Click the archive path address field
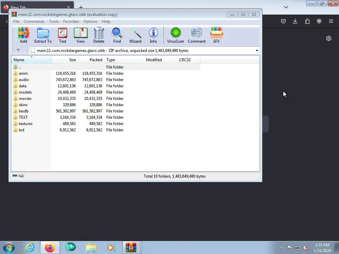The height and width of the screenshot is (254, 339). 144,51
